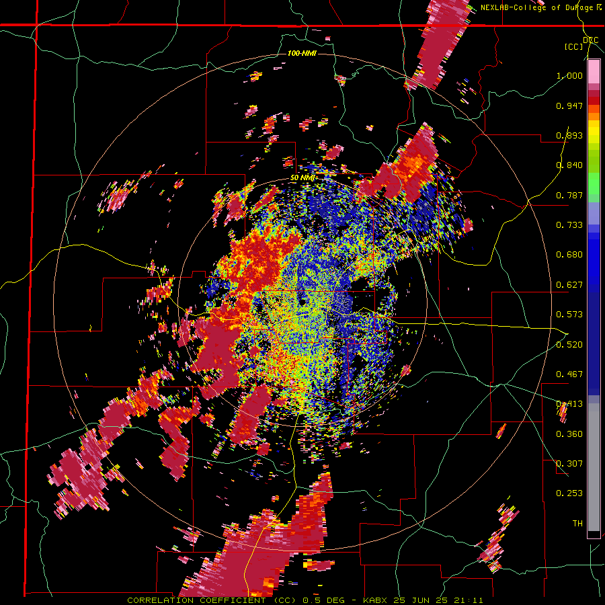605x605 pixels.
Task: Click the 50 NMI range ring label
Action: coord(302,178)
